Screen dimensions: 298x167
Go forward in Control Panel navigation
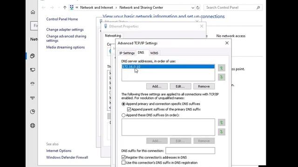point(52,7)
